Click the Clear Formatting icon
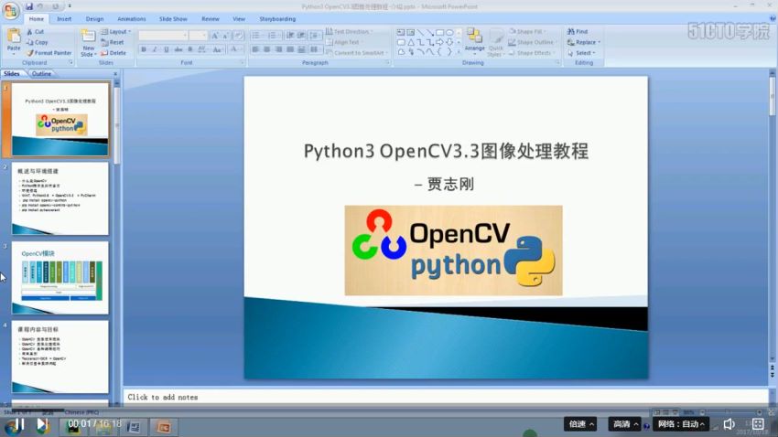 [239, 36]
